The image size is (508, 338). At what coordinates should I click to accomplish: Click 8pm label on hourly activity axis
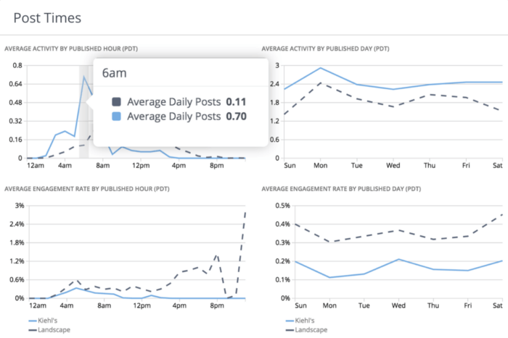pos(217,166)
